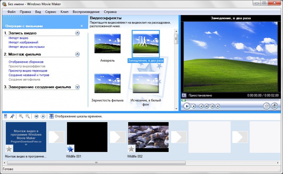Screen dimensions: 283x174
Task: Step to next frame in preview
Action: pyautogui.click(x=213, y=106)
